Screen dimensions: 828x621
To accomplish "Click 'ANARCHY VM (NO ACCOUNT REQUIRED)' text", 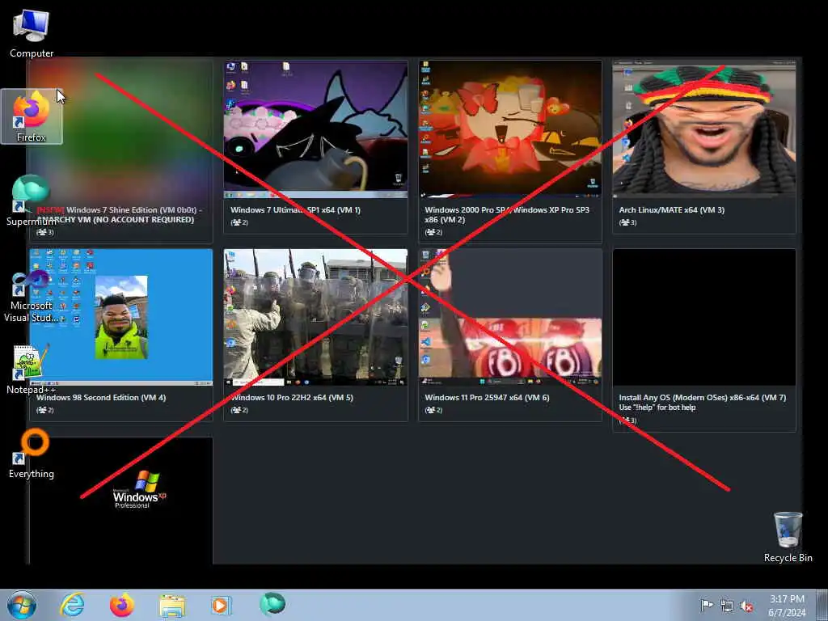I will (x=115, y=219).
